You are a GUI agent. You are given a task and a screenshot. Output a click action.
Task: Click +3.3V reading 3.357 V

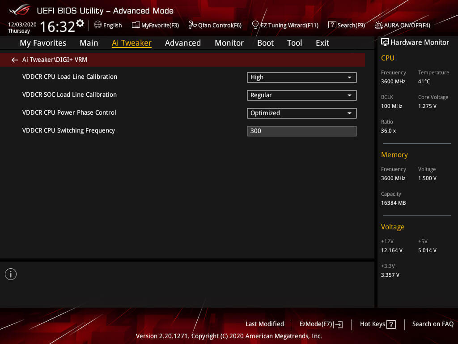[x=390, y=275]
